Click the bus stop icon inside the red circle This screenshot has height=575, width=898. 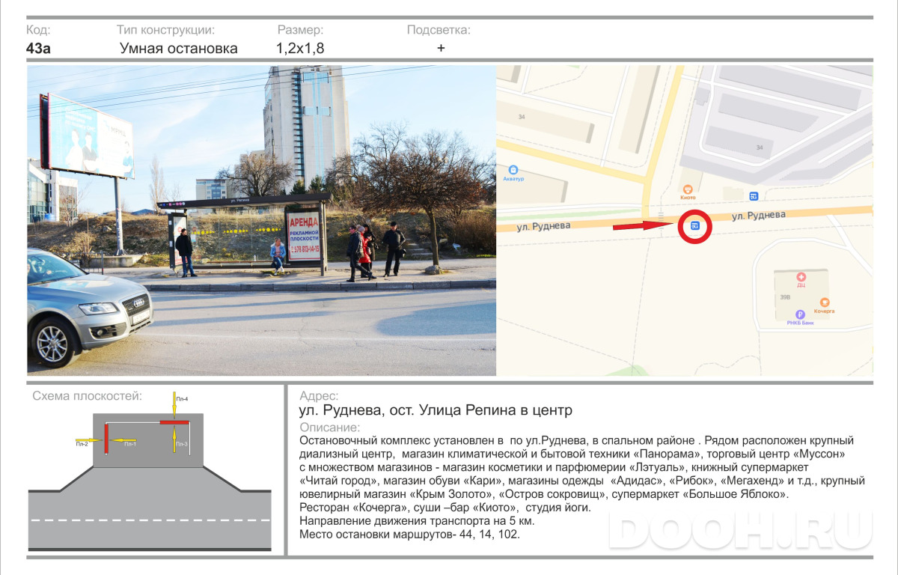[695, 226]
